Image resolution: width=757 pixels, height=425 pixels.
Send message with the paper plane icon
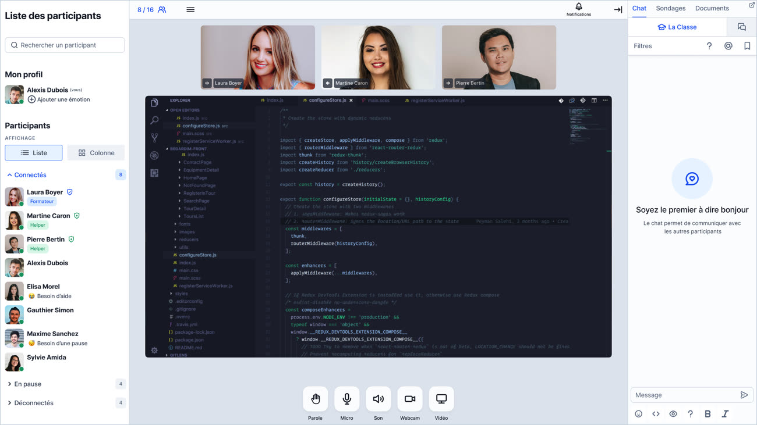click(x=744, y=395)
